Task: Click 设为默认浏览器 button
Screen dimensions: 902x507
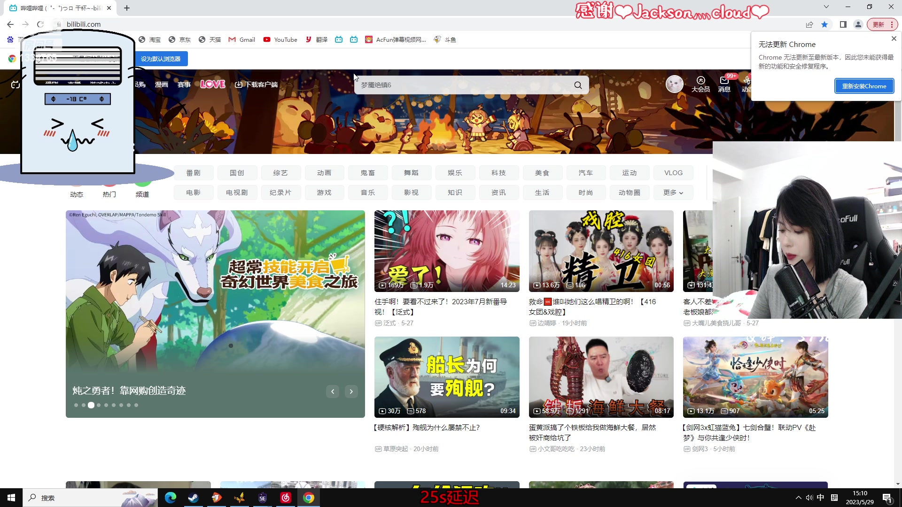Action: (x=161, y=59)
